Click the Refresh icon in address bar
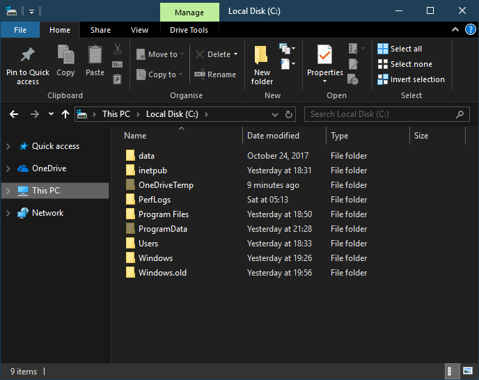 pos(289,115)
